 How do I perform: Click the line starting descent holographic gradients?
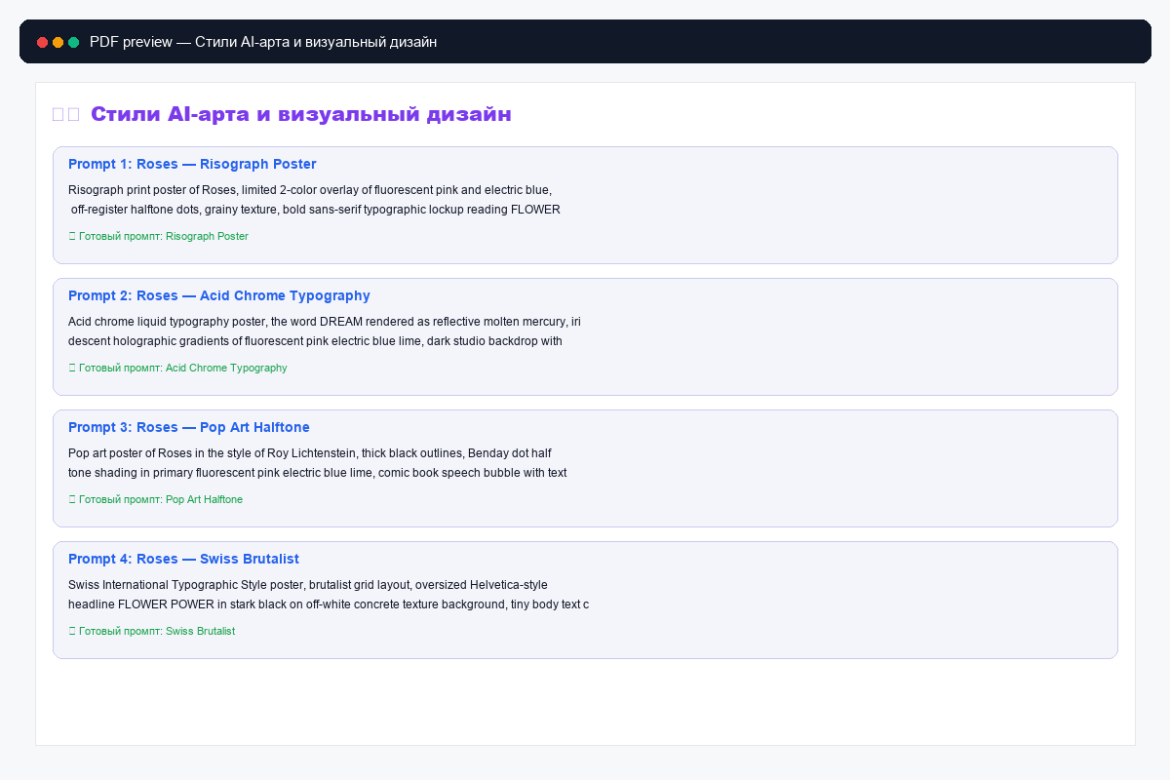pos(315,341)
